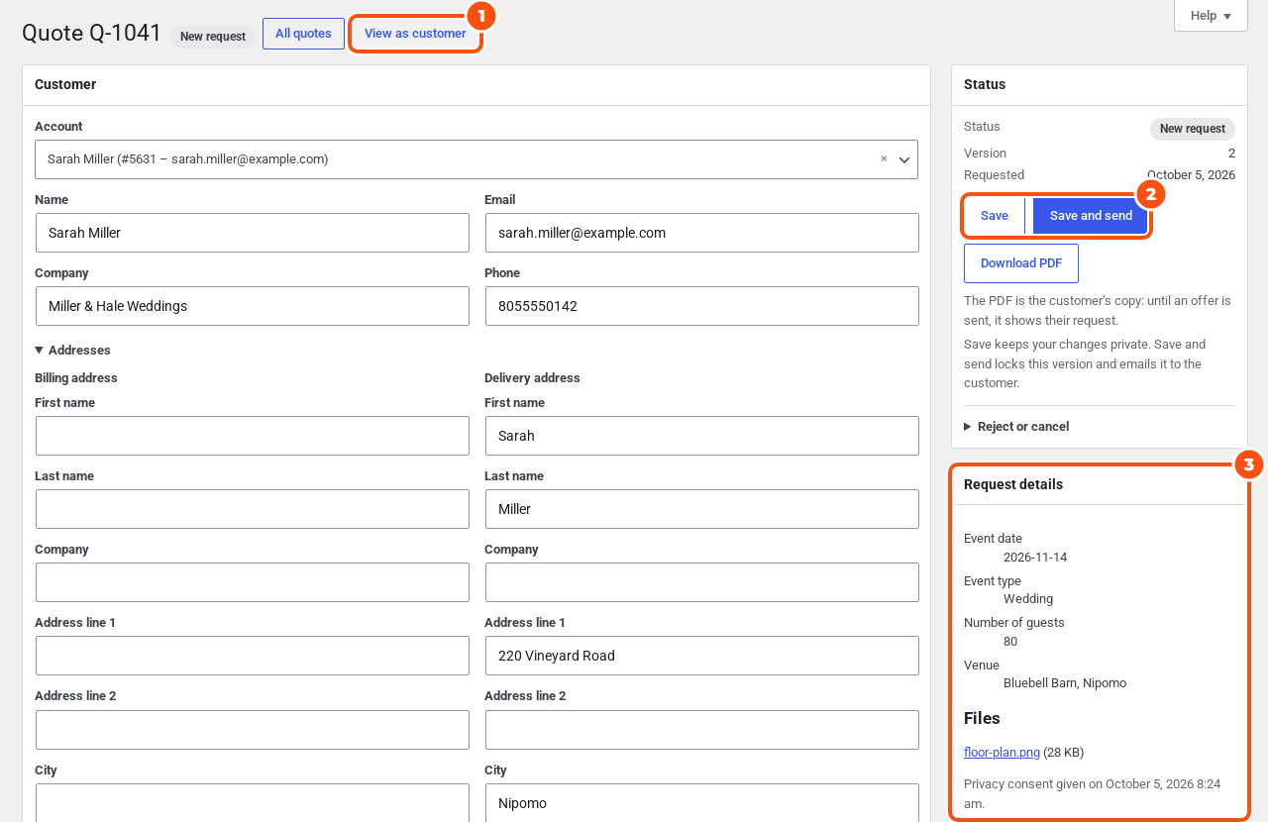Edit the customer Email field
The height and width of the screenshot is (822, 1268).
[x=702, y=233]
